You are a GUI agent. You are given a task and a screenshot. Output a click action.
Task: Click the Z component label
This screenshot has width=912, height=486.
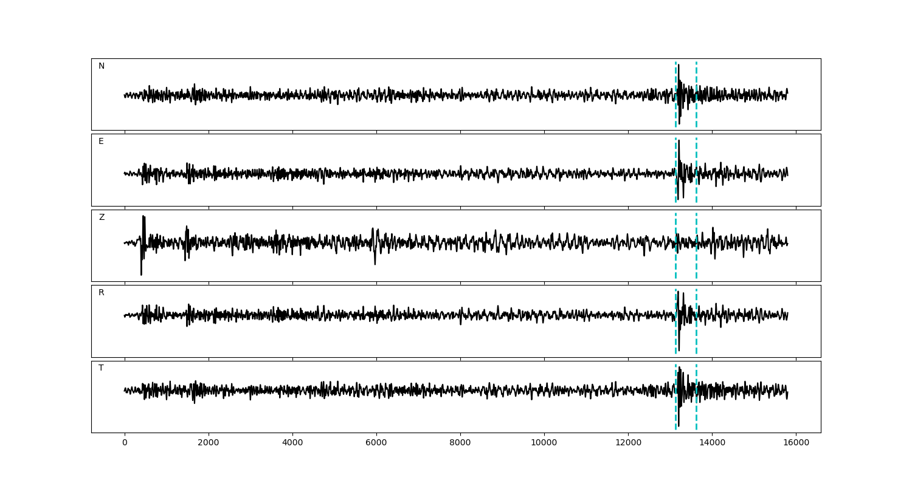pos(102,217)
